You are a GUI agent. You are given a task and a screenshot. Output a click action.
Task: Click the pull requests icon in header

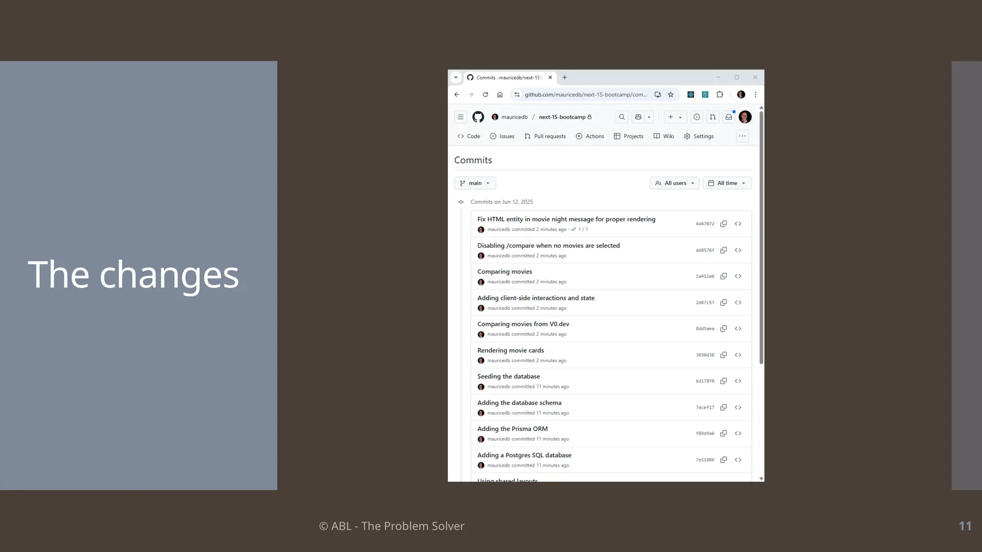(713, 117)
